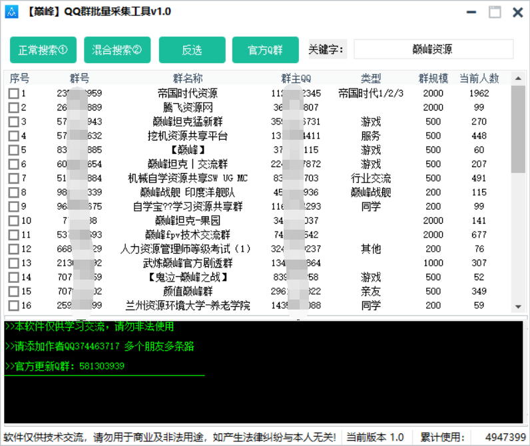Viewport: 530px width, 446px height.
Task: Sort by 群名称 column header
Action: (188, 79)
